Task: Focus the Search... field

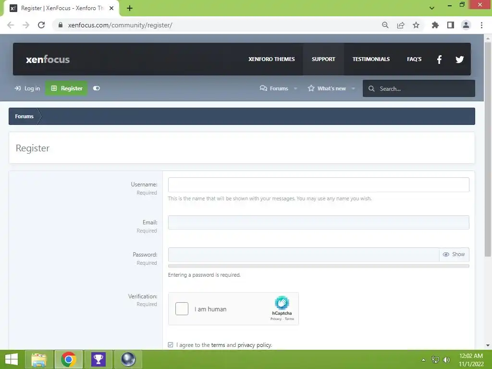Action: pos(419,88)
